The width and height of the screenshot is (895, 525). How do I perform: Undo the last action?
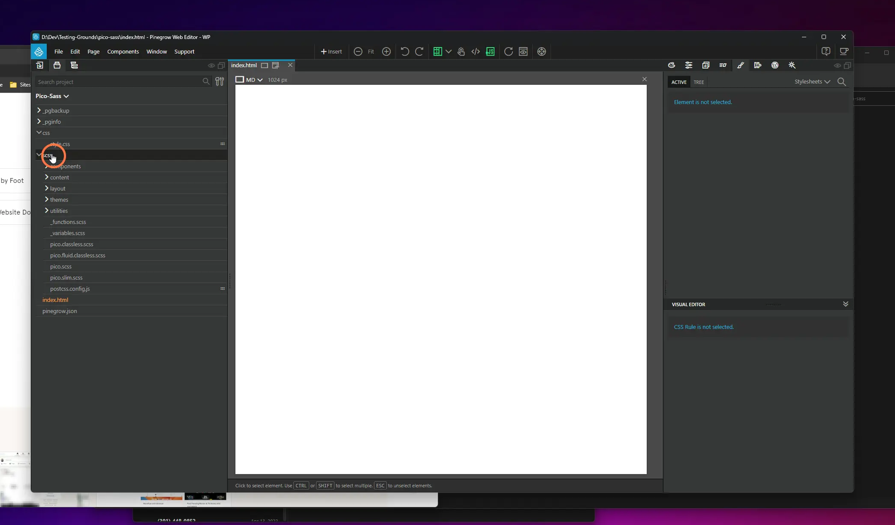coord(404,51)
